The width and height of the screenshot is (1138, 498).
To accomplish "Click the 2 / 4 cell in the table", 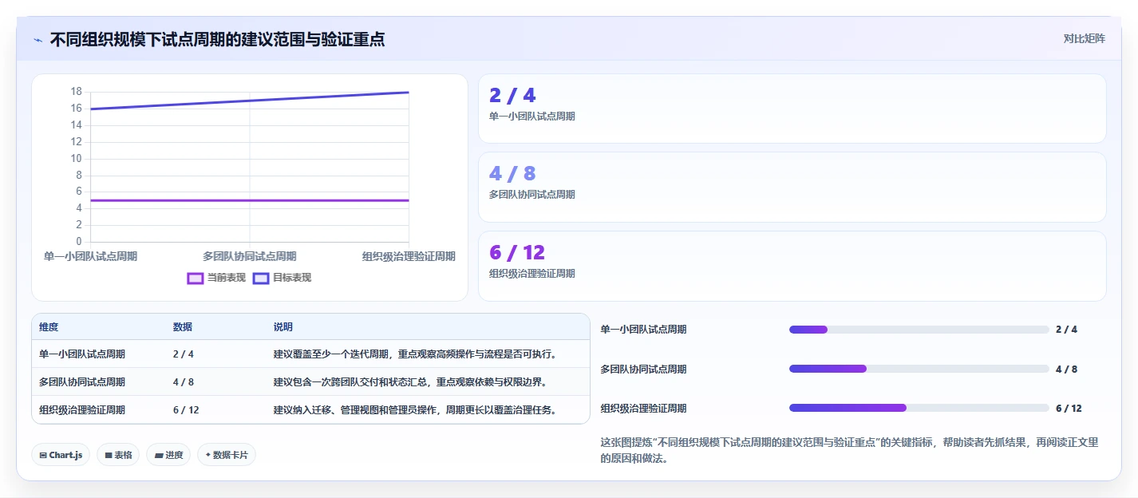I will [x=184, y=354].
